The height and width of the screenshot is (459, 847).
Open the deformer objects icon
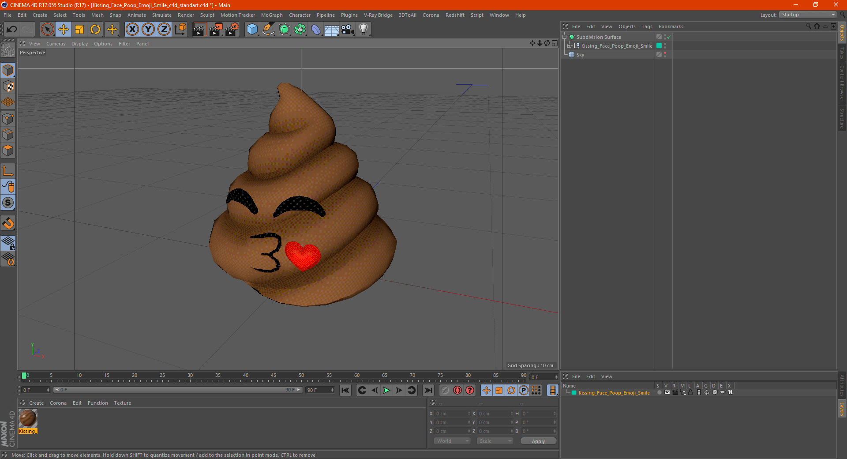point(316,30)
